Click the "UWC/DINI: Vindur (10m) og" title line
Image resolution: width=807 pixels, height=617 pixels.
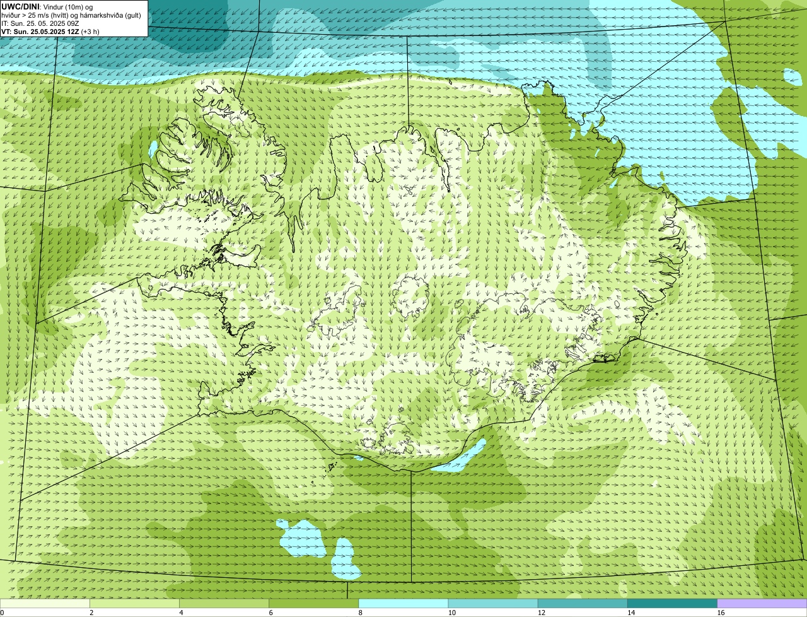click(x=47, y=6)
